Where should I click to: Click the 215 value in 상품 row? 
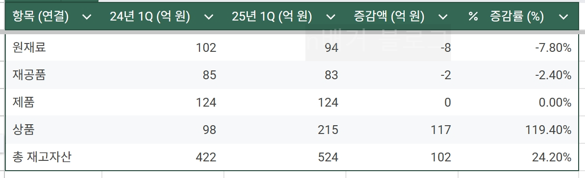pos(328,130)
